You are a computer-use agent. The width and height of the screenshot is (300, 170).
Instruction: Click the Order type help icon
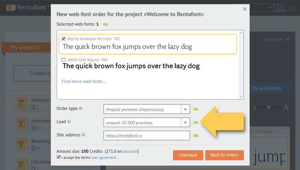pos(81,109)
